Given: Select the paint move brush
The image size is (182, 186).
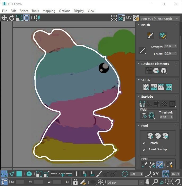Looking at the screenshot, I should [x=150, y=35].
